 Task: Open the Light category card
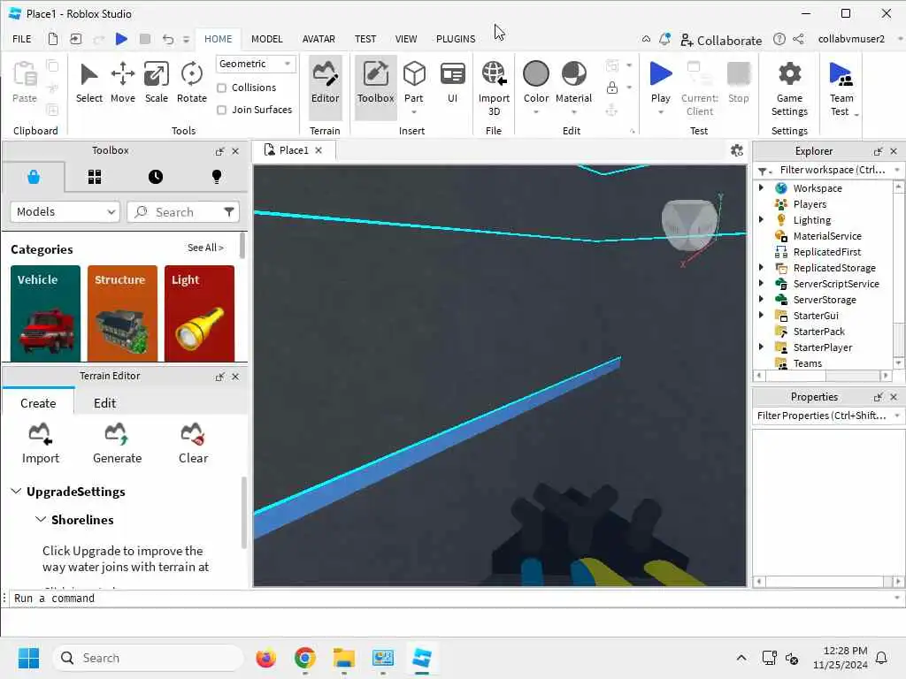coord(199,314)
